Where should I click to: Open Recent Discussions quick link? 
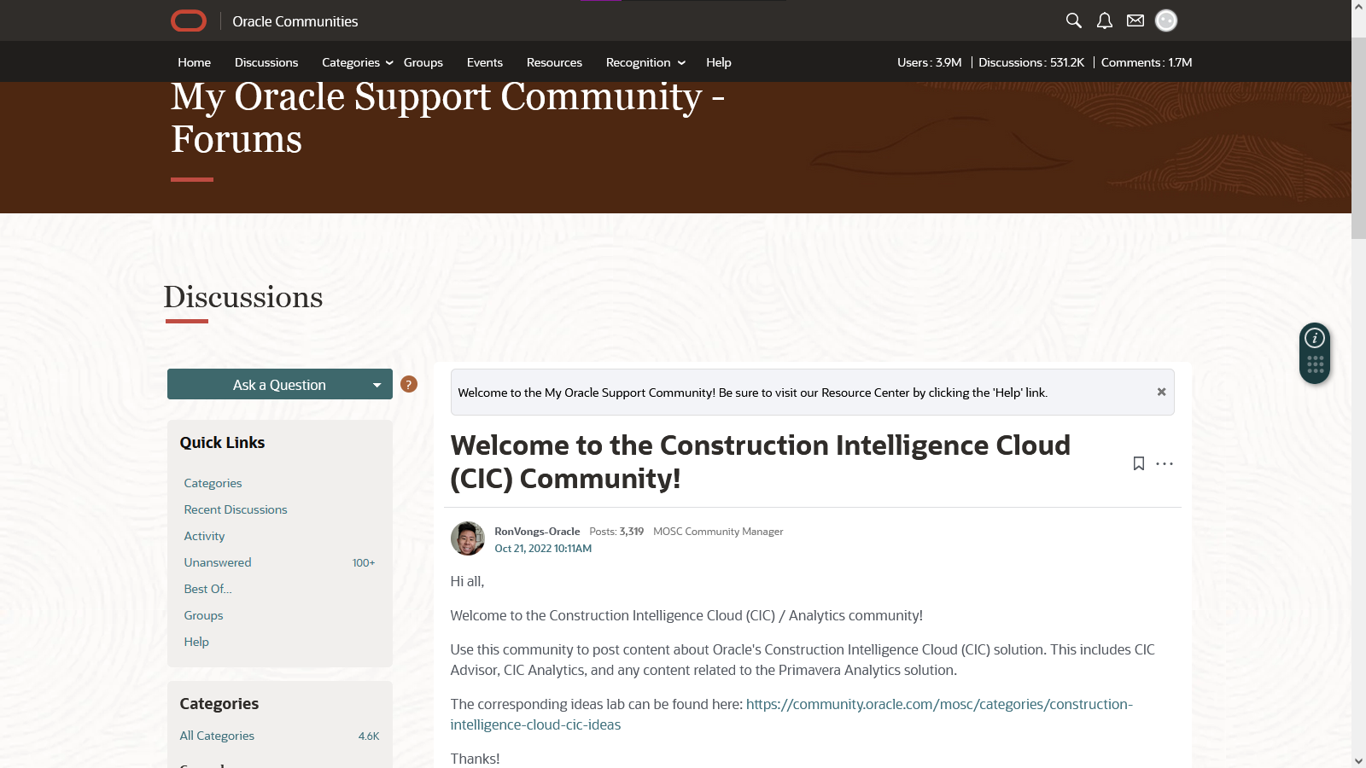coord(236,509)
